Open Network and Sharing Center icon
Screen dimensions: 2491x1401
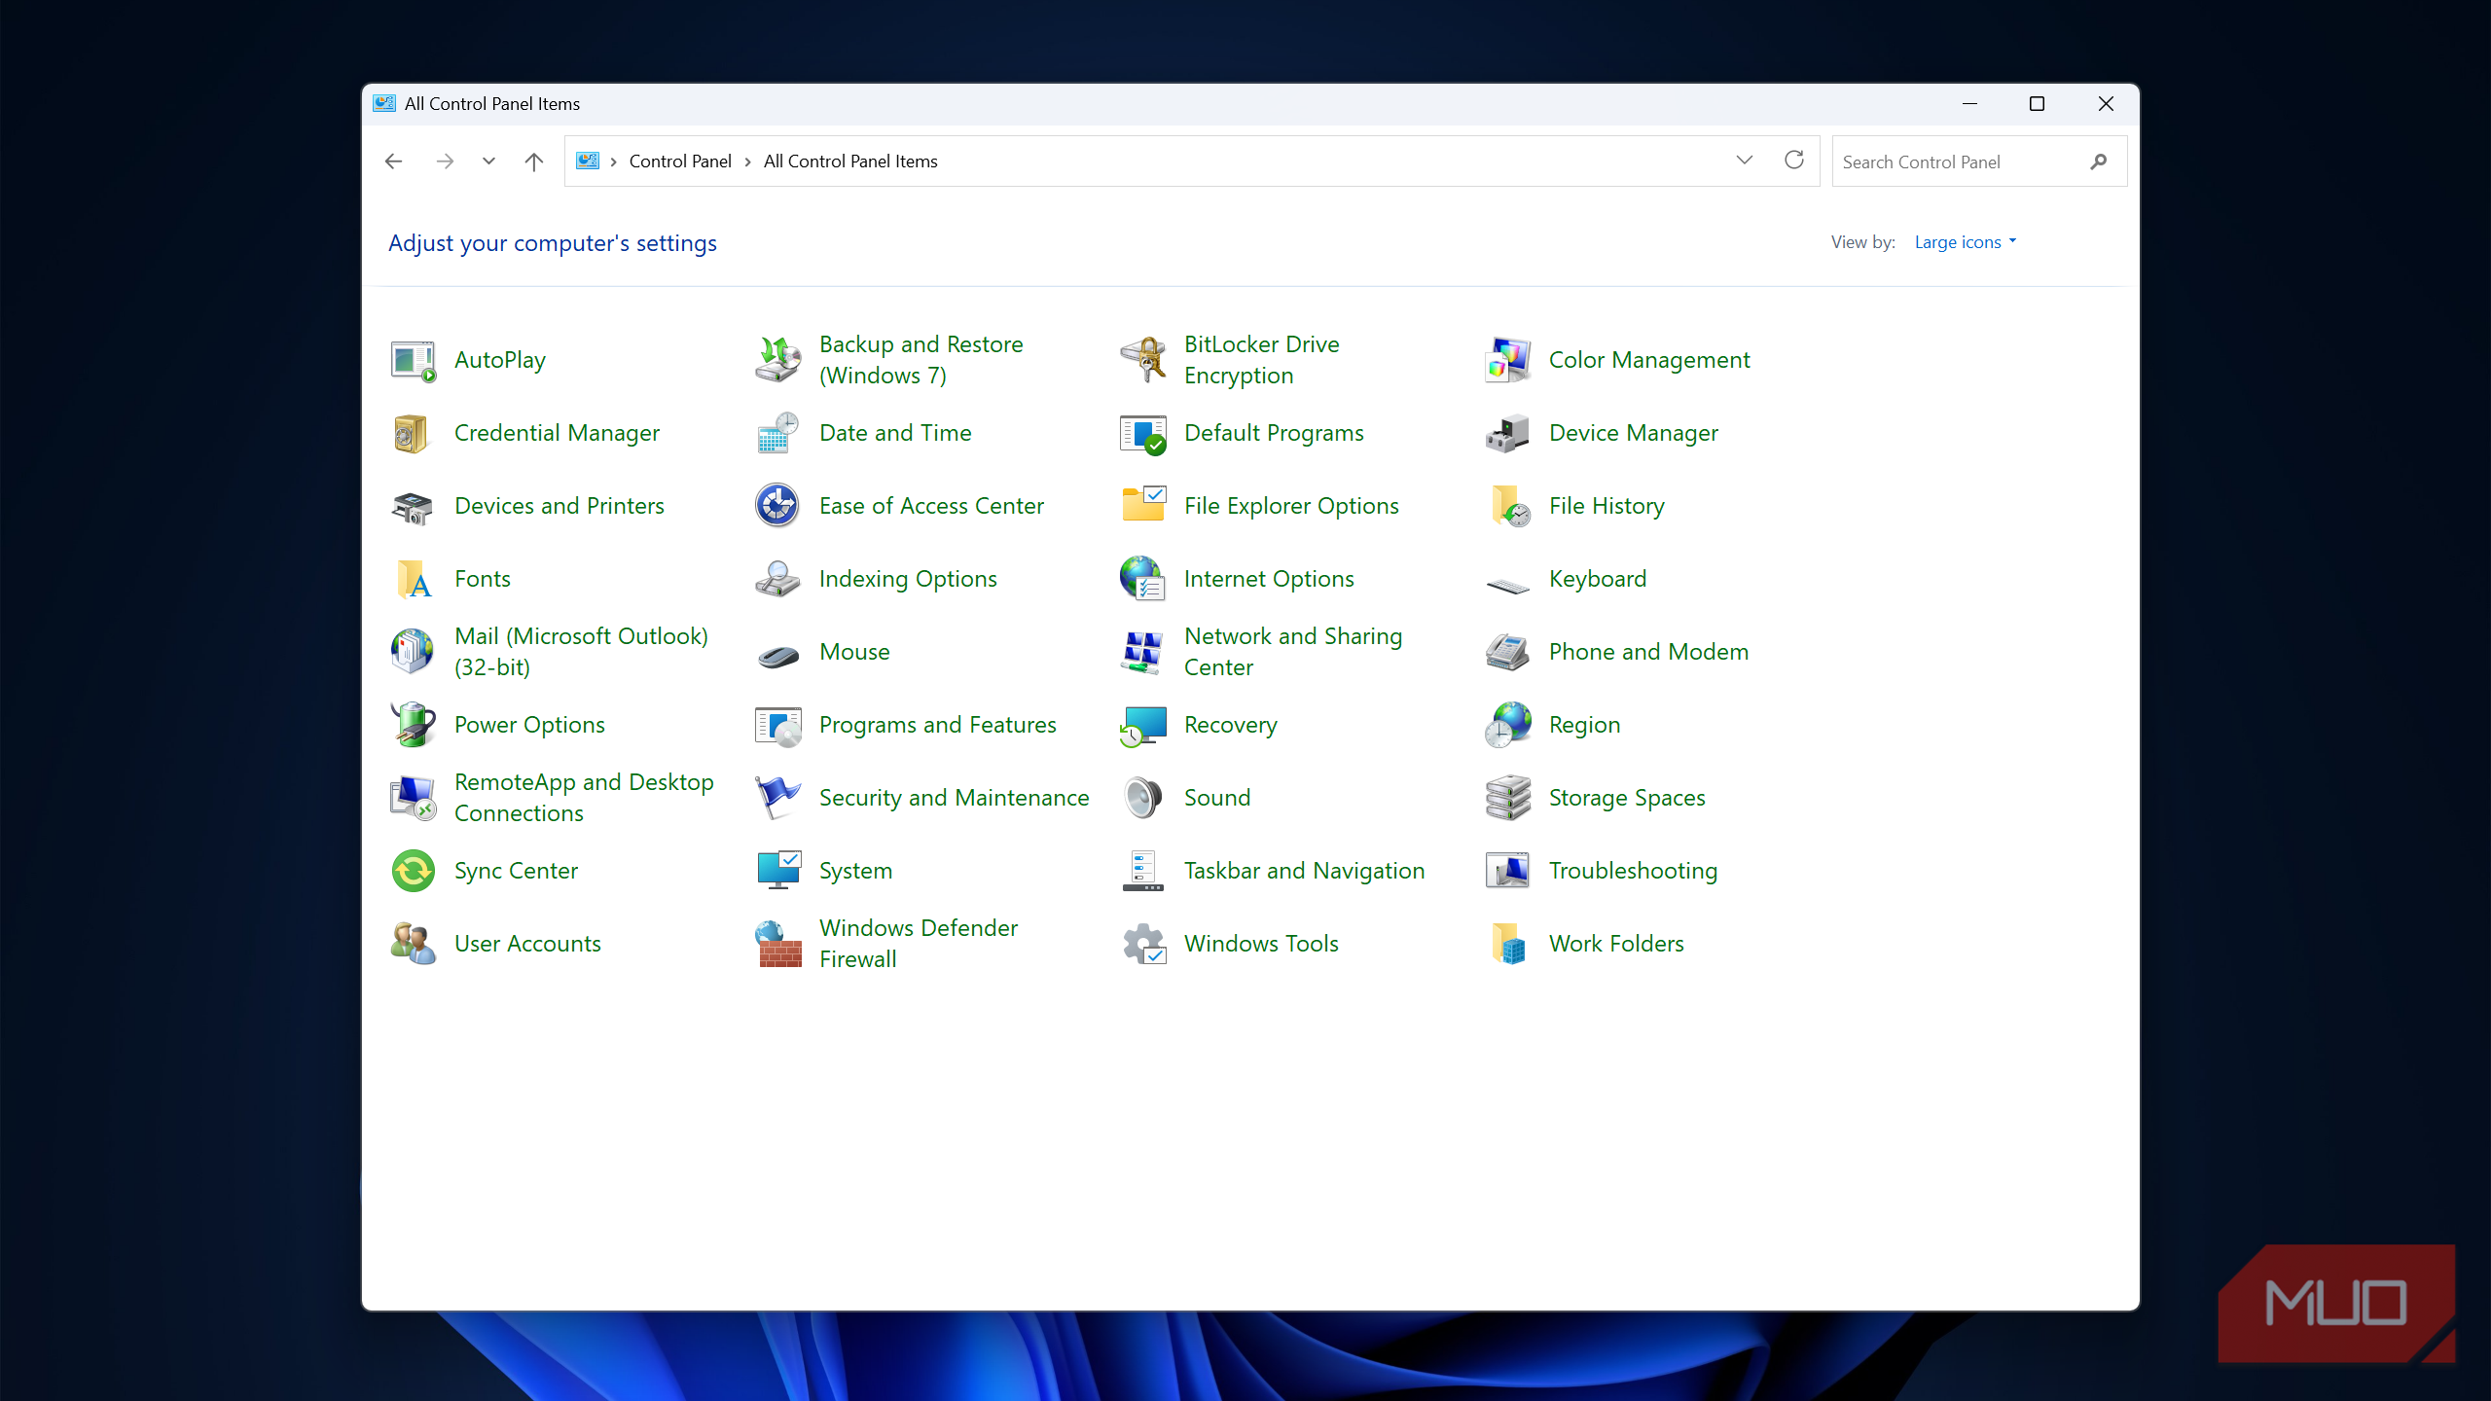[1142, 652]
